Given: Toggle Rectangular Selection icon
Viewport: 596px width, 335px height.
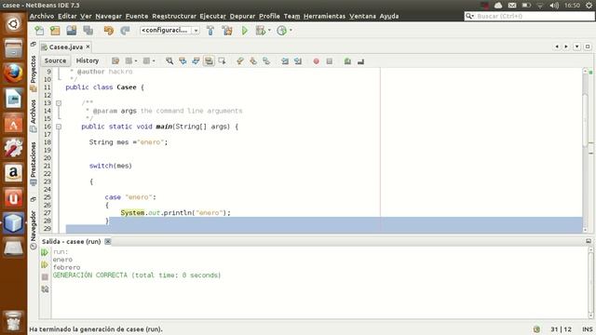Looking at the screenshot, I should [x=222, y=60].
